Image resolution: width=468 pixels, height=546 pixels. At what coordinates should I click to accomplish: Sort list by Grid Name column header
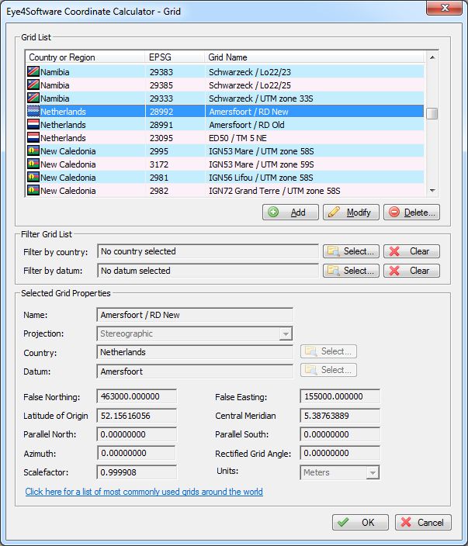(x=310, y=57)
